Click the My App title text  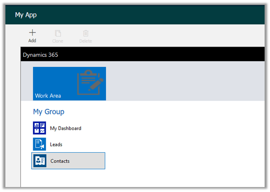26,15
